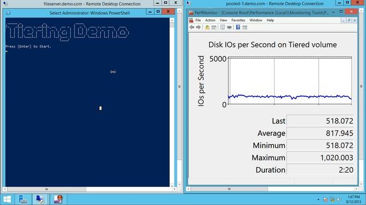The width and height of the screenshot is (366, 205).
Task: Show hidden tray icons arrow
Action: [x=318, y=200]
